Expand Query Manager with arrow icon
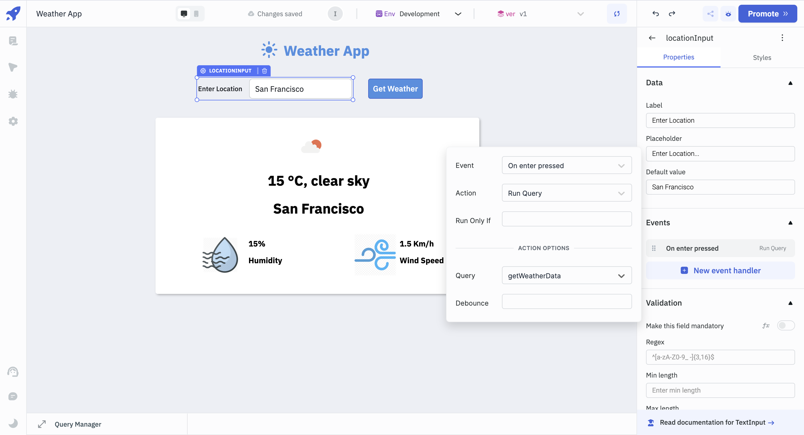This screenshot has width=804, height=435. point(42,424)
